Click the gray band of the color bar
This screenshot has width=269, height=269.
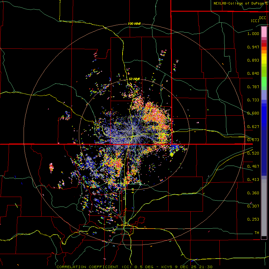click(264, 208)
